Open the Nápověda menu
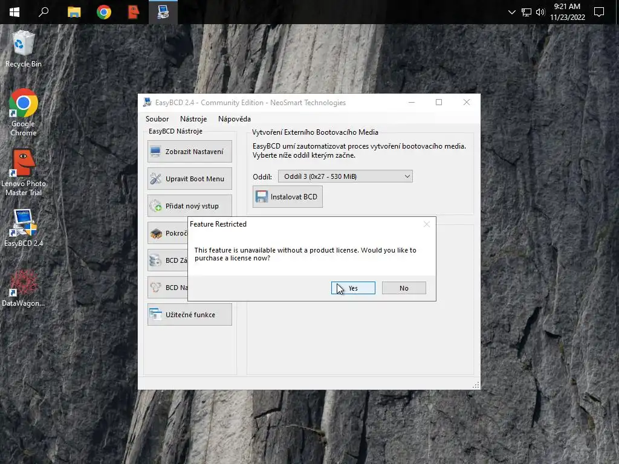Image resolution: width=619 pixels, height=464 pixels. pos(234,119)
